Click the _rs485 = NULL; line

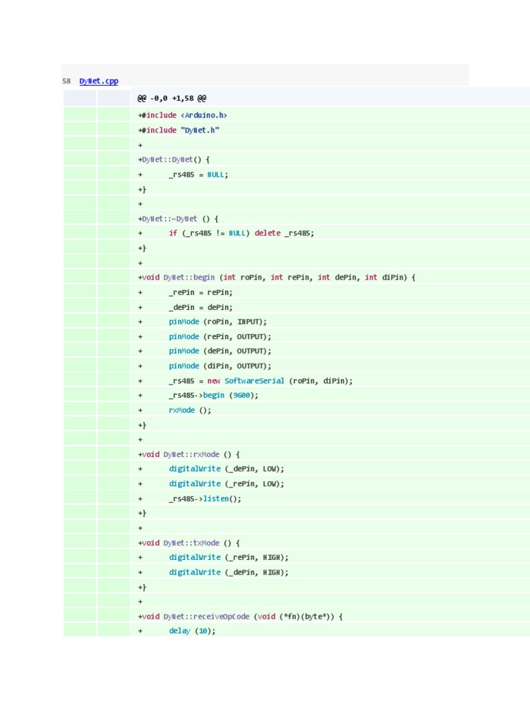(198, 175)
